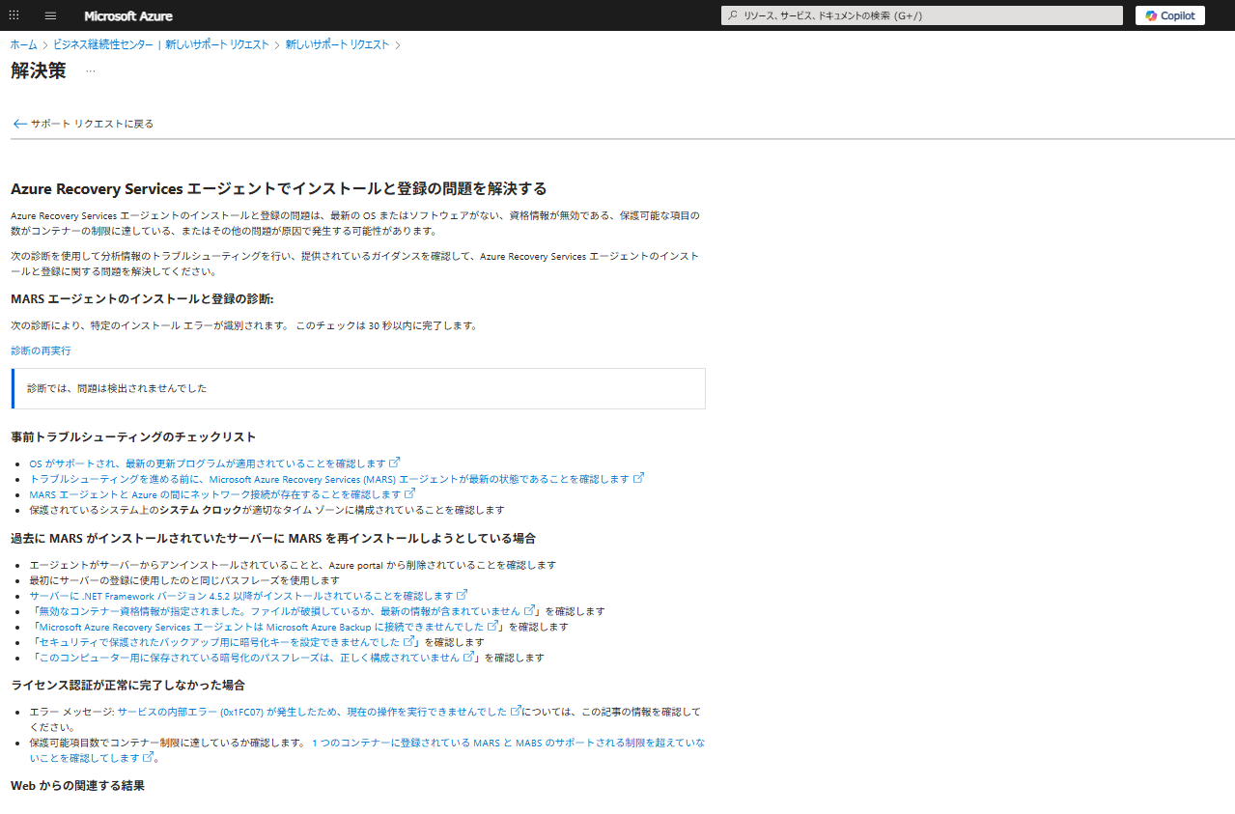This screenshot has width=1235, height=814.
Task: Click external-link icon after passphrase link
Action: coord(468,657)
